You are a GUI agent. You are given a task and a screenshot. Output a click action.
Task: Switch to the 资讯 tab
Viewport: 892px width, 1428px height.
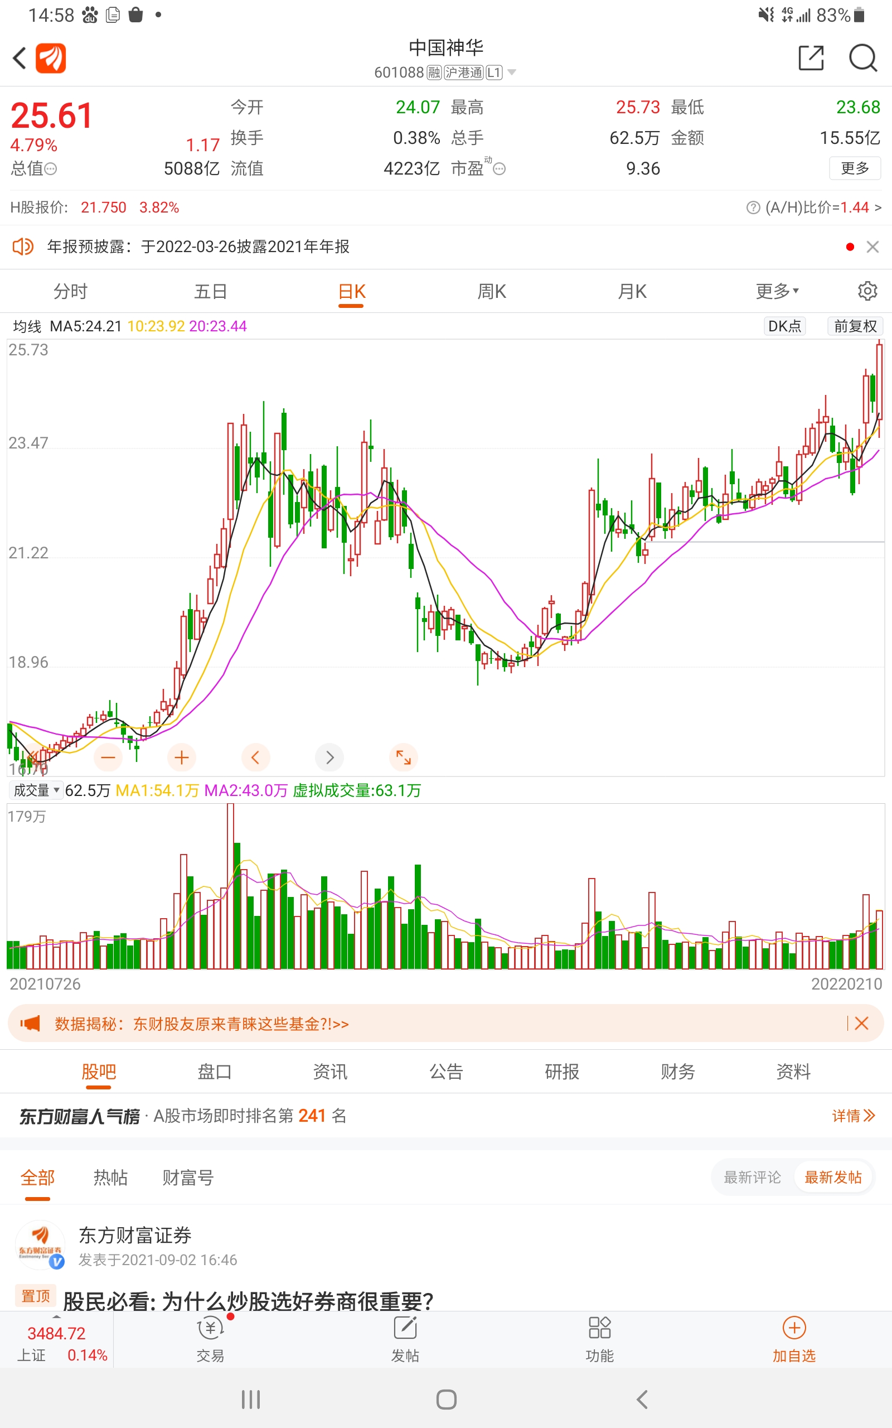(x=331, y=1072)
